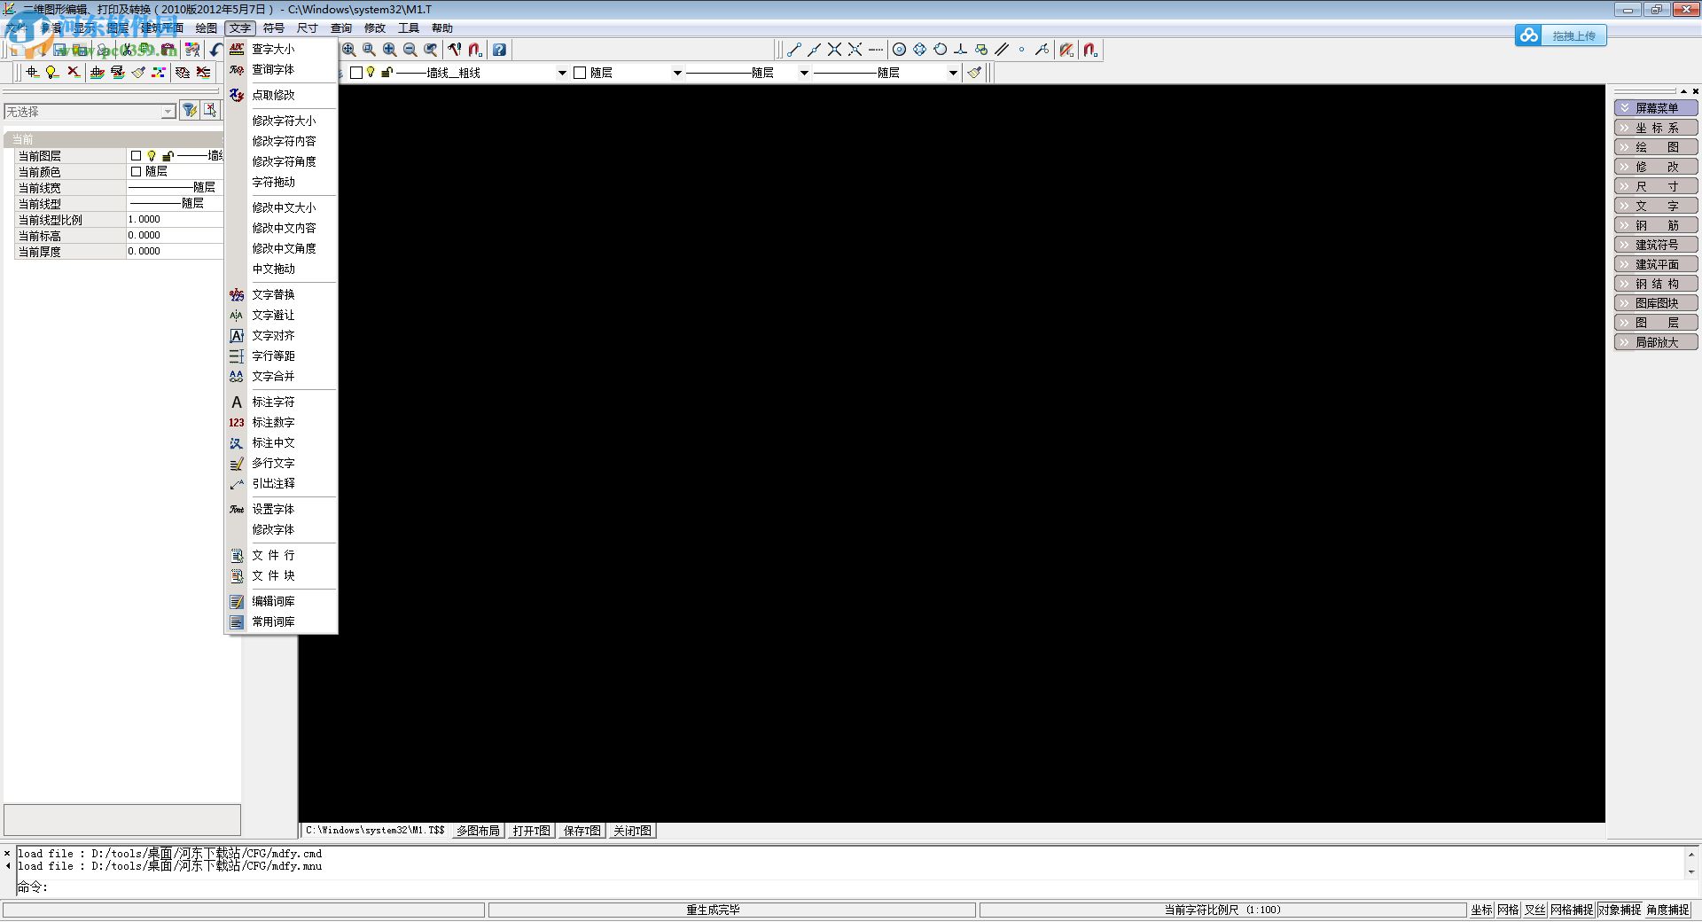The height and width of the screenshot is (922, 1702).
Task: Click the perpendicular snap icon
Action: (x=960, y=50)
